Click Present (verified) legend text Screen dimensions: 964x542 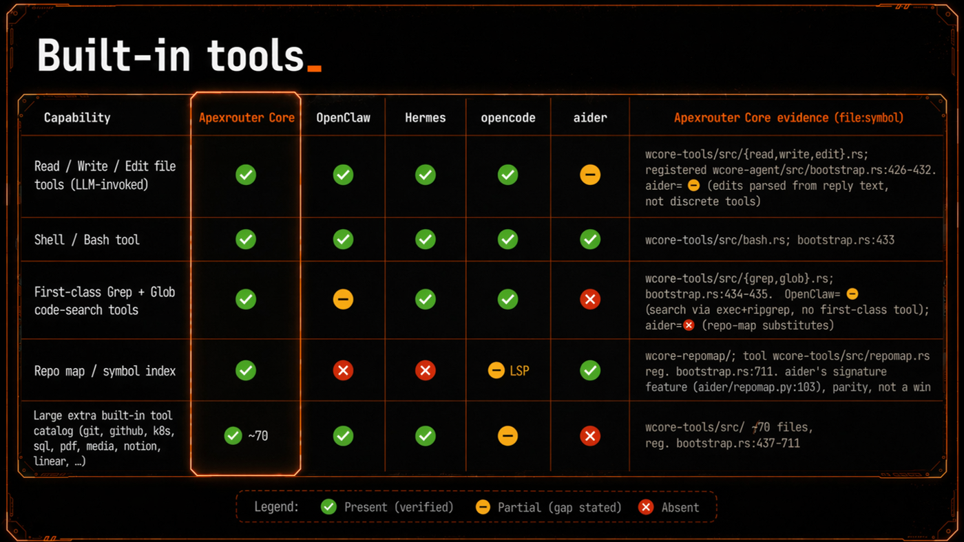(399, 507)
